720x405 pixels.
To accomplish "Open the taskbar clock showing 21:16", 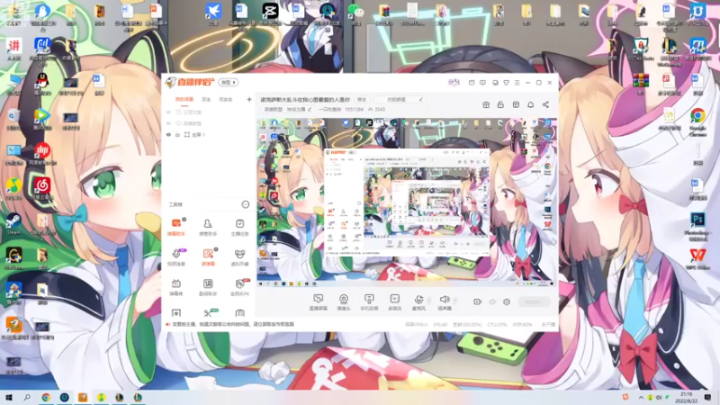I will click(686, 397).
